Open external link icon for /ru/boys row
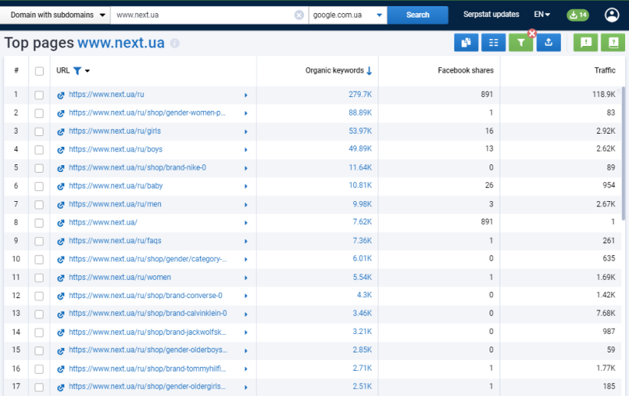This screenshot has height=396, width=629. [x=61, y=150]
